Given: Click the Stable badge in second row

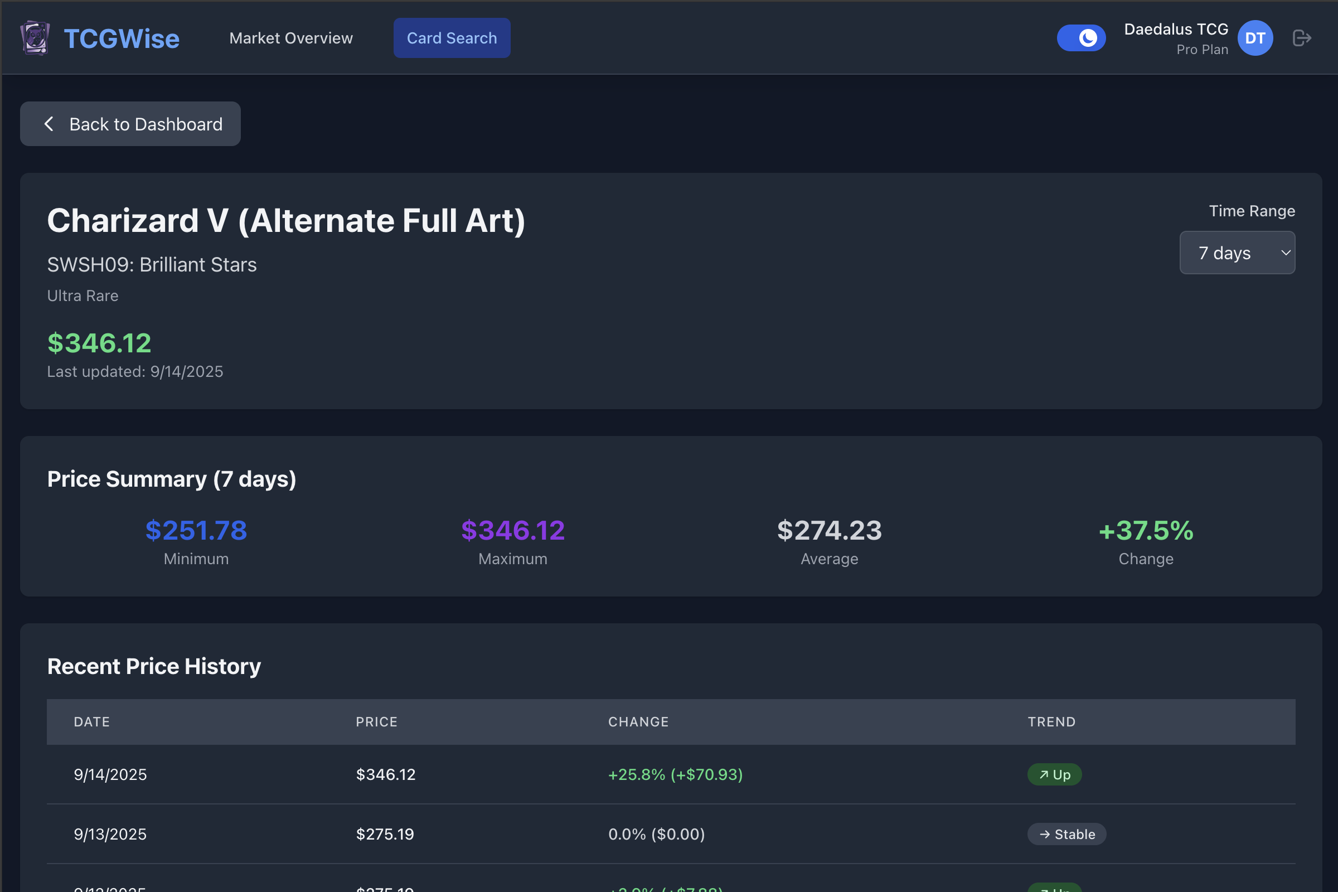Looking at the screenshot, I should (x=1066, y=834).
